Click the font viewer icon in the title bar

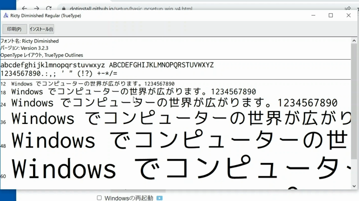pos(6,16)
